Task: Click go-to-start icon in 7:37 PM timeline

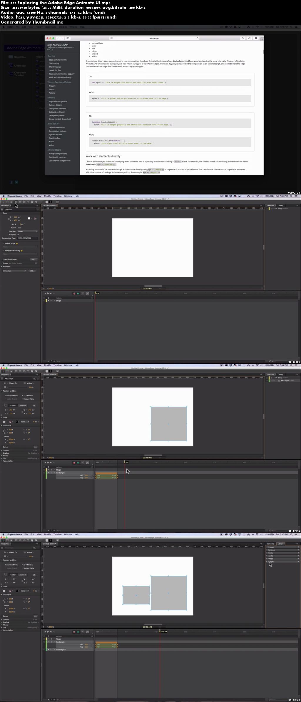Action: 45,632
